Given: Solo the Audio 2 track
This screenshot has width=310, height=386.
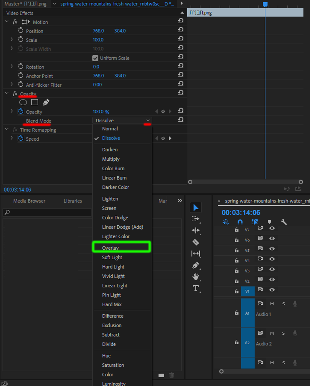Looking at the screenshot, I should coord(283,333).
